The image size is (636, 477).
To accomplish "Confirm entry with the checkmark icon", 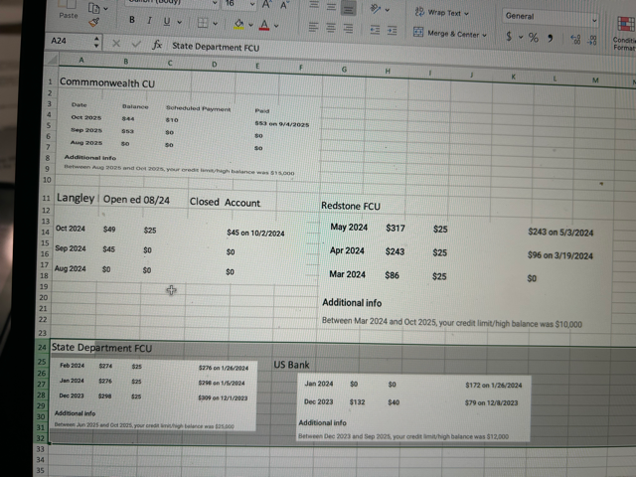I will tap(136, 44).
